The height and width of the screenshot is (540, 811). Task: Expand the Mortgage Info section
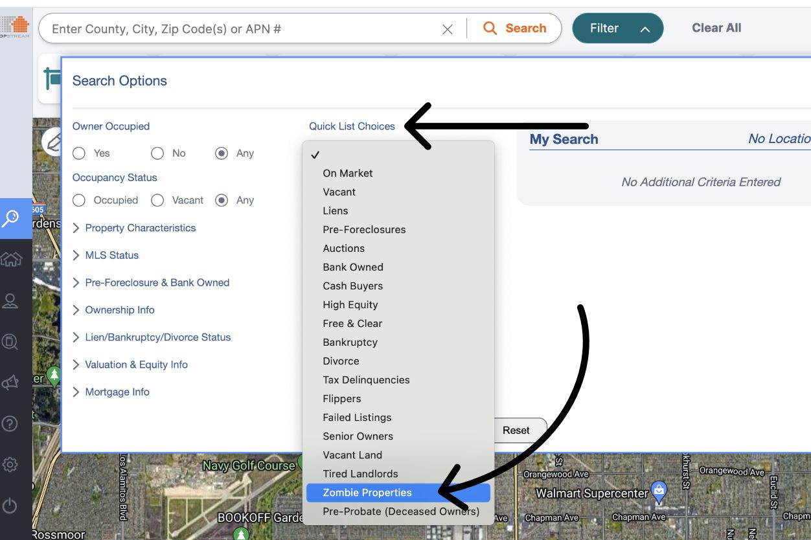tap(117, 392)
